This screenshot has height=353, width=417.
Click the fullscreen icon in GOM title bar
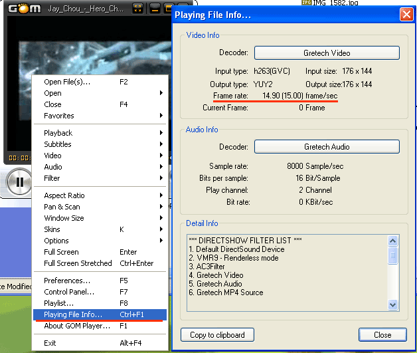coord(137,9)
